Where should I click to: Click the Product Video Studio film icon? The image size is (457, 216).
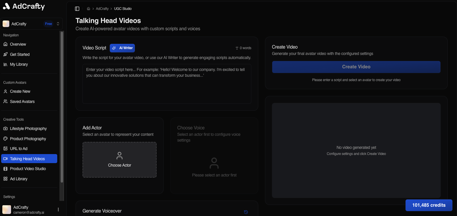click(x=6, y=169)
